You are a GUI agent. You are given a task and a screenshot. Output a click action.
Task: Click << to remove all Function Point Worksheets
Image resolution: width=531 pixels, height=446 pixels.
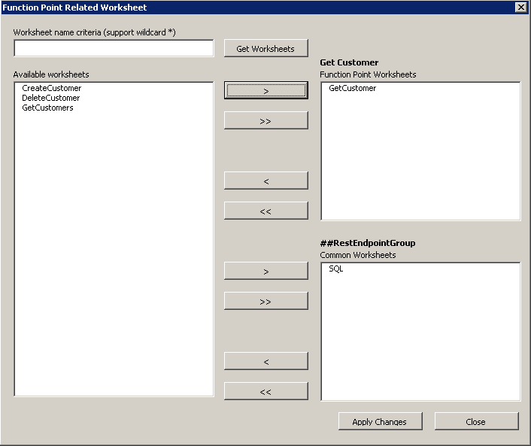pos(266,211)
